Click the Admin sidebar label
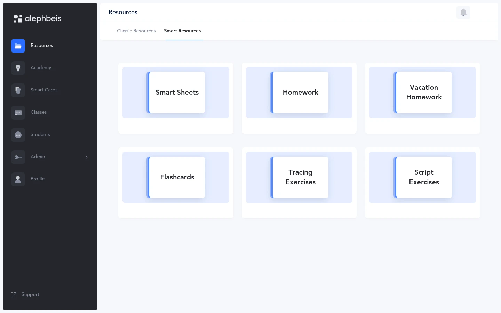This screenshot has height=313, width=501. click(38, 156)
